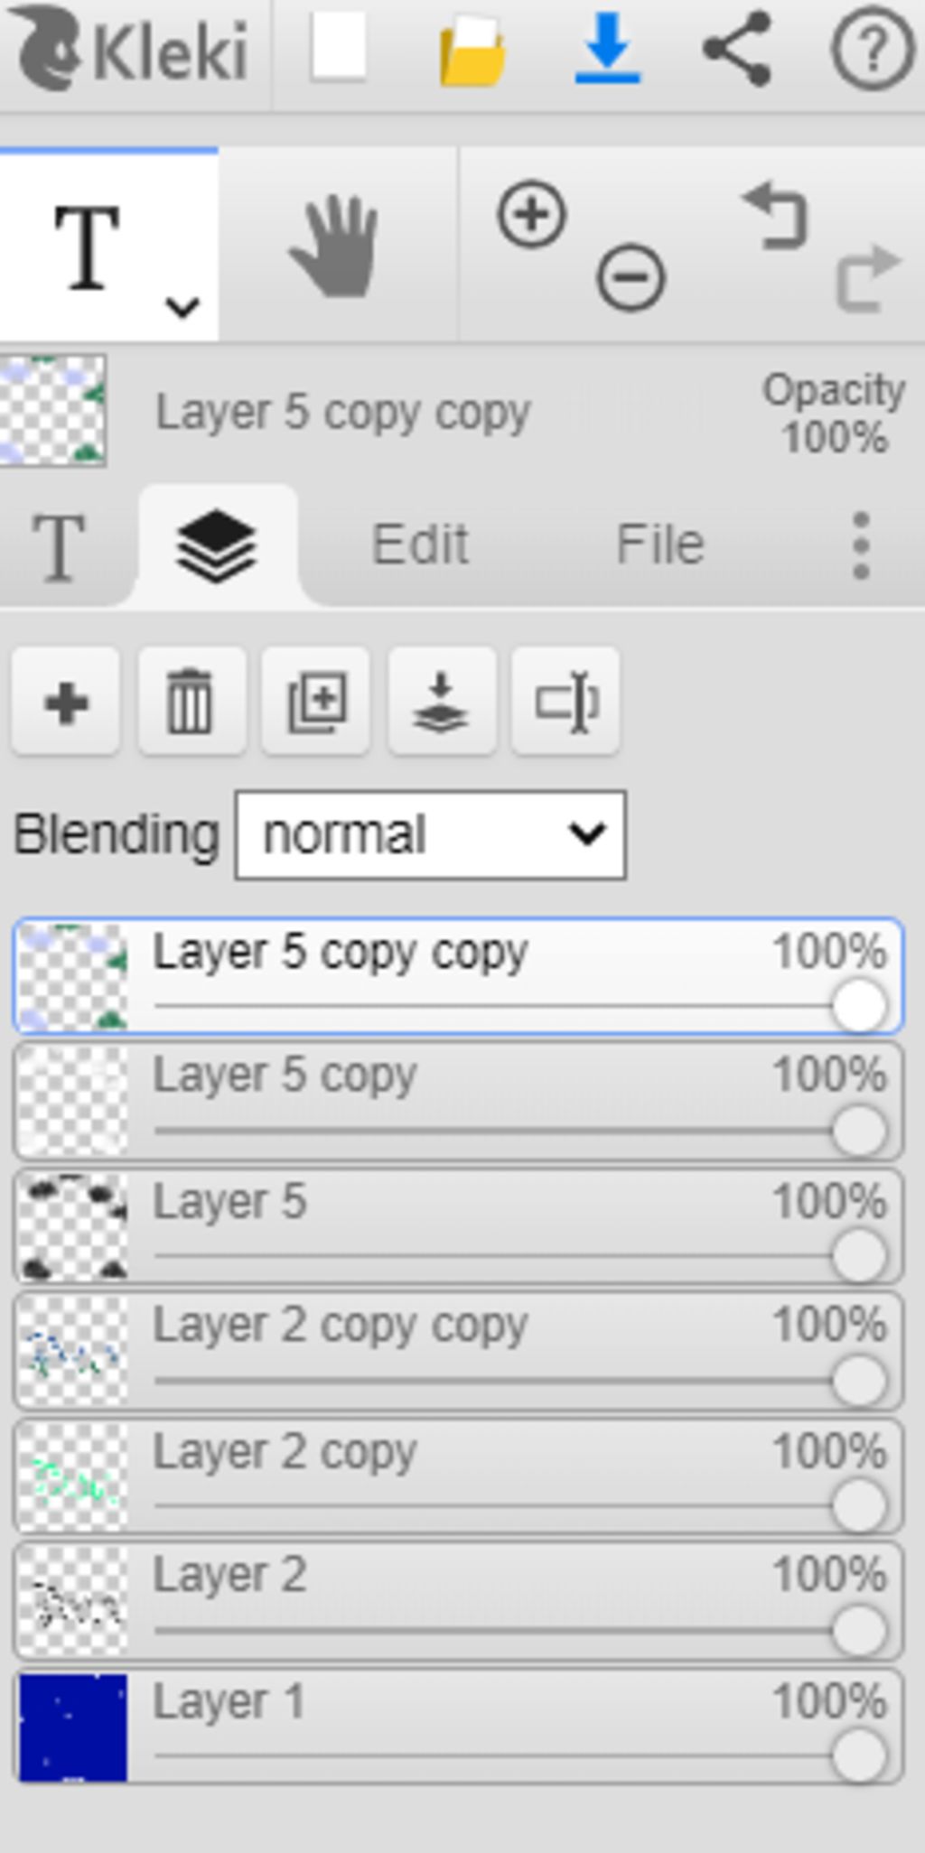This screenshot has width=925, height=1853.
Task: Delete layer using trash button
Action: [191, 701]
